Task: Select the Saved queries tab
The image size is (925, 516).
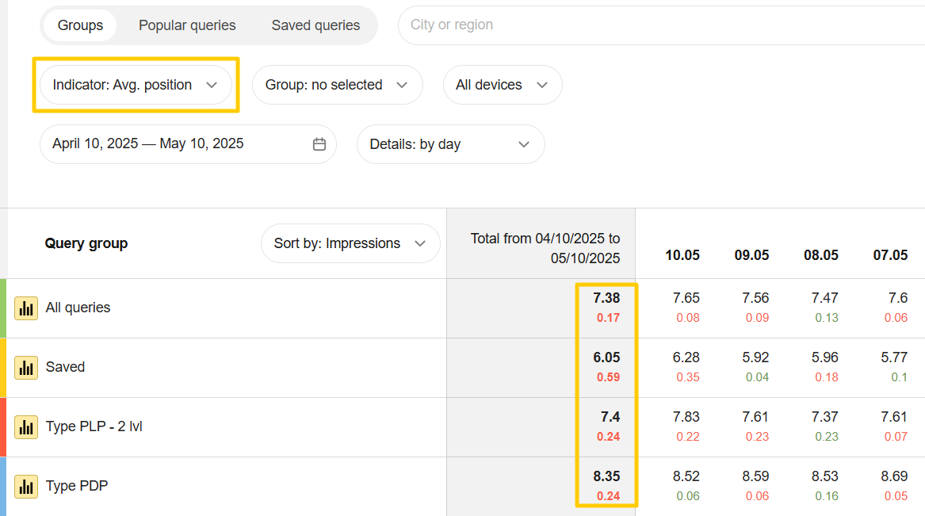Action: (315, 25)
